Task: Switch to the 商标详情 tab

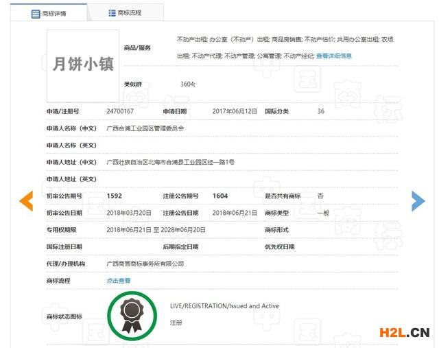Action: tap(54, 14)
